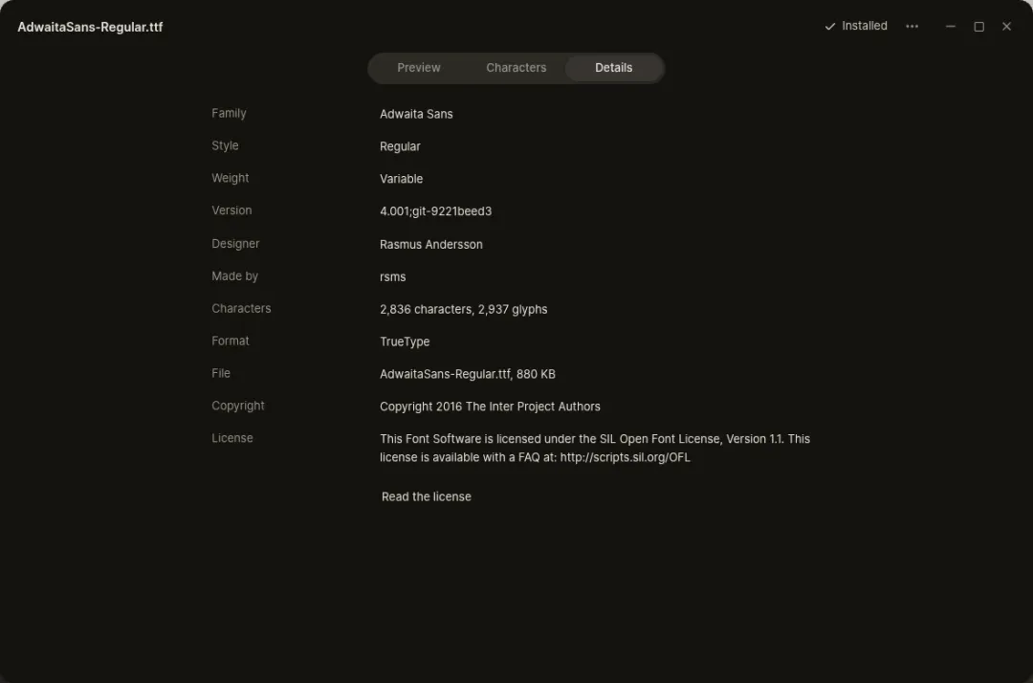Select the Details tab
The width and height of the screenshot is (1033, 683).
(613, 68)
